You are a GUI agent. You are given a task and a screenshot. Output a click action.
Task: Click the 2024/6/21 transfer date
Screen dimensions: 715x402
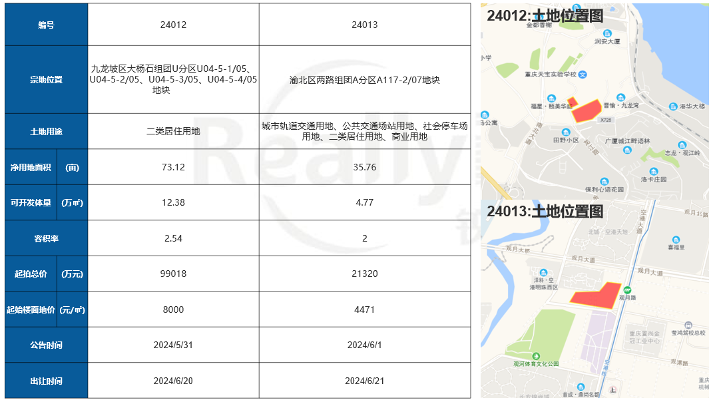pyautogui.click(x=365, y=381)
